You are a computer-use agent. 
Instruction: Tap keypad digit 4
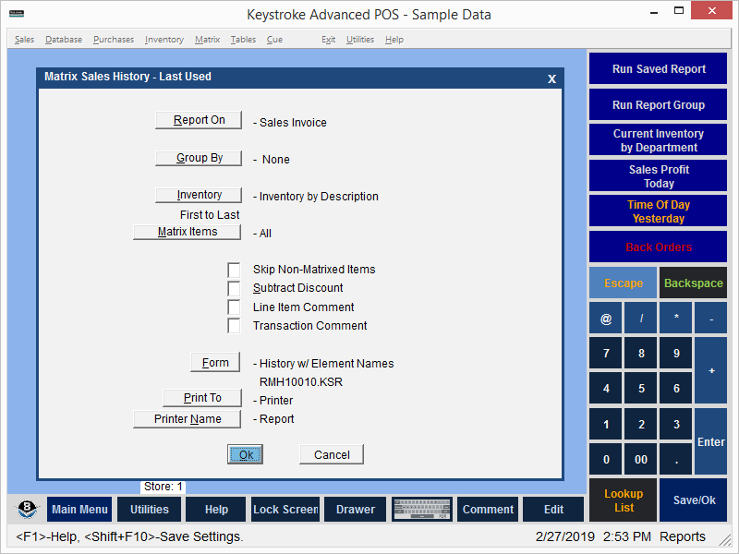[x=606, y=388]
